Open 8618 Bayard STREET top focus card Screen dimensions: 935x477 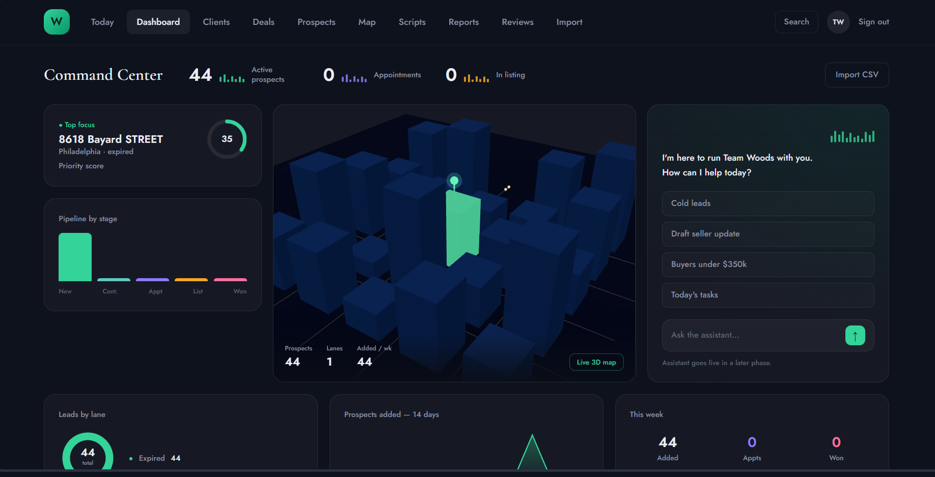point(153,145)
